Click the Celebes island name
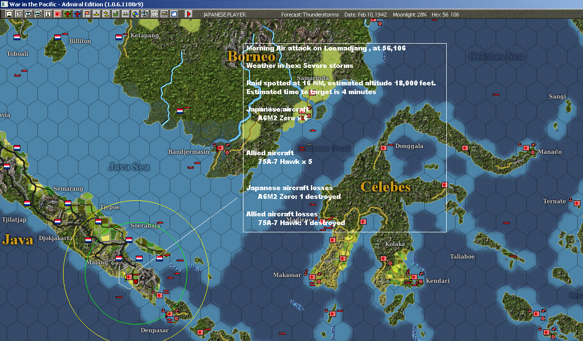 [386, 187]
